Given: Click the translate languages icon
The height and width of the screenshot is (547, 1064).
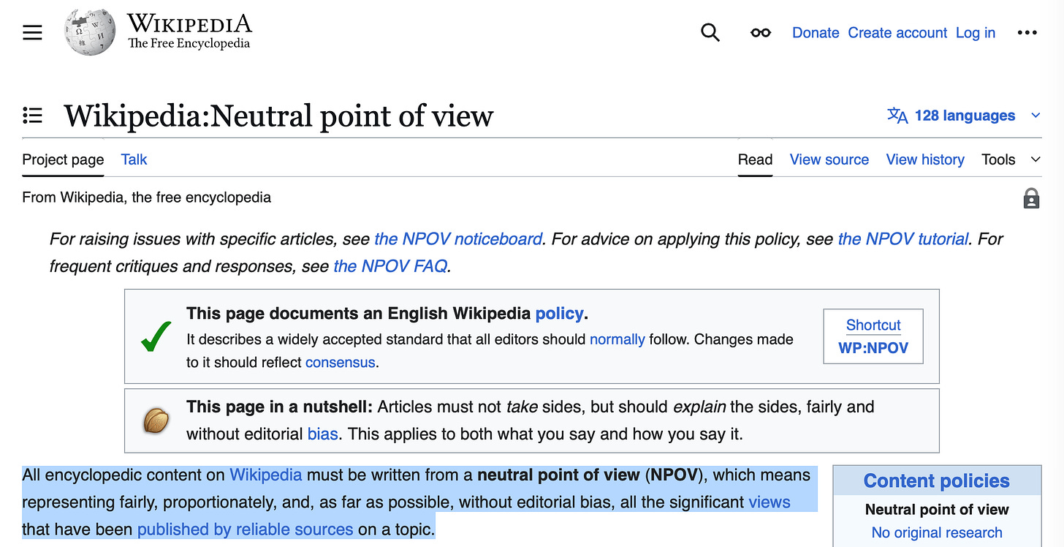Looking at the screenshot, I should [x=897, y=116].
